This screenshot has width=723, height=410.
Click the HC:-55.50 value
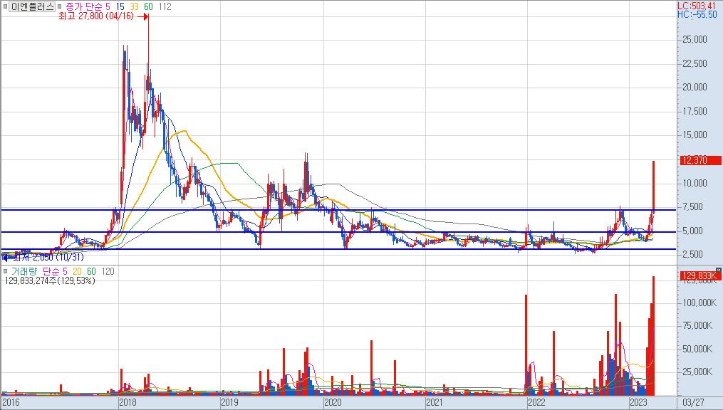[697, 15]
